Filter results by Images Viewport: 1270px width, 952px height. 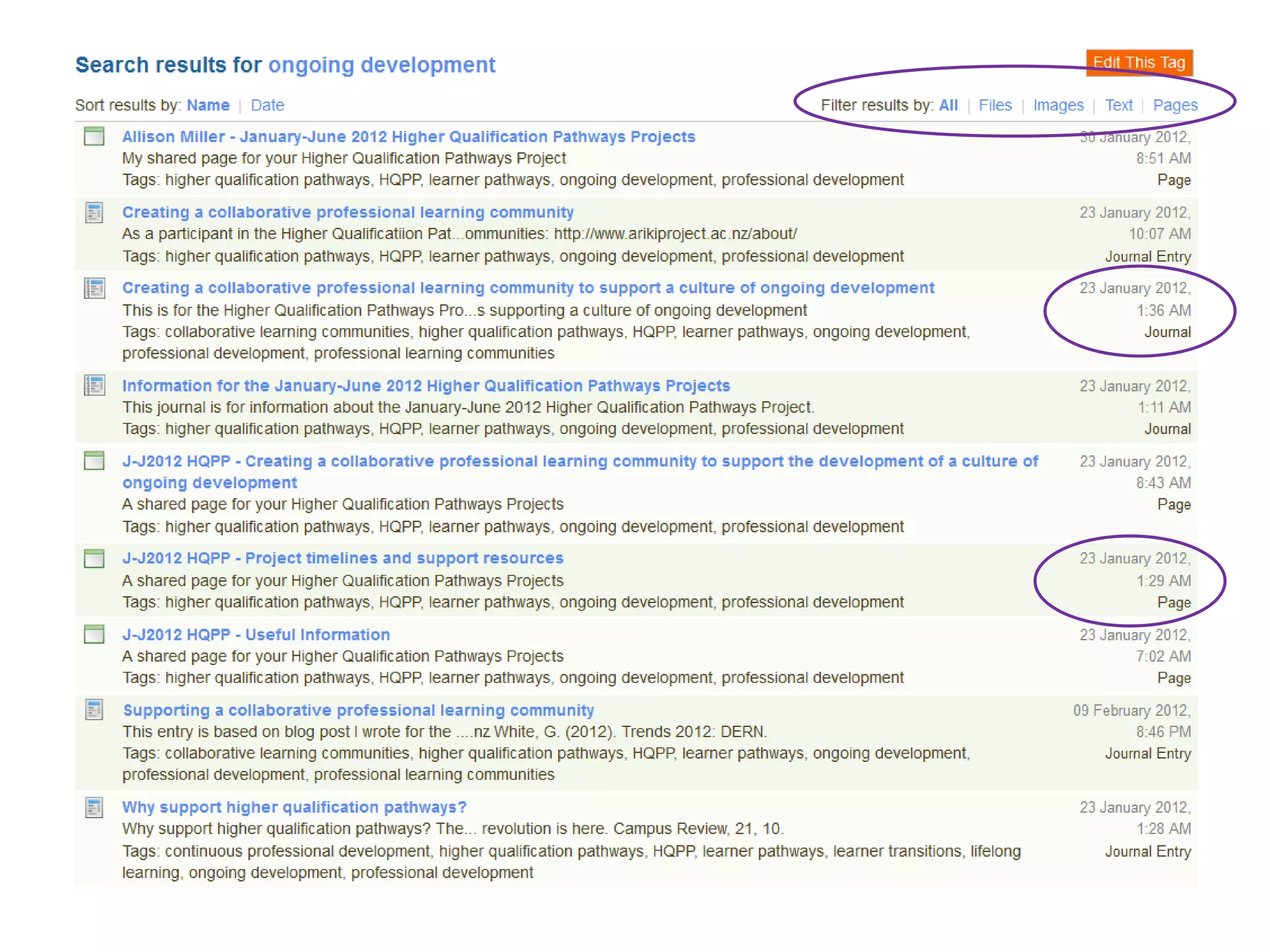[x=1058, y=105]
